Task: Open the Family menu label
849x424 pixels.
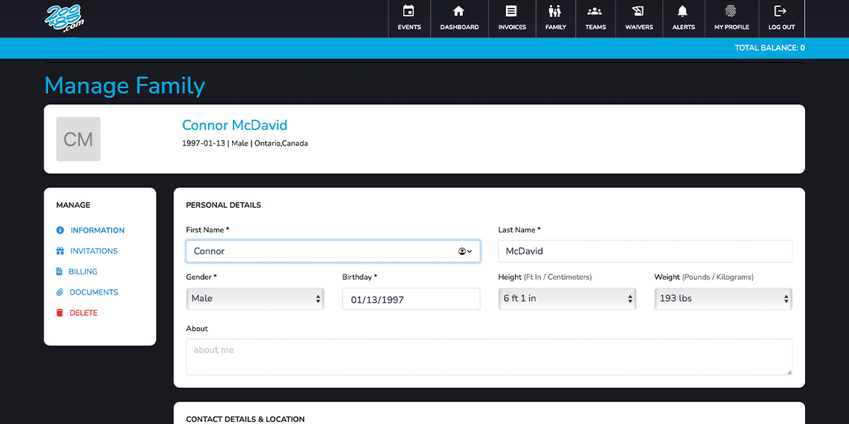Action: pos(555,28)
